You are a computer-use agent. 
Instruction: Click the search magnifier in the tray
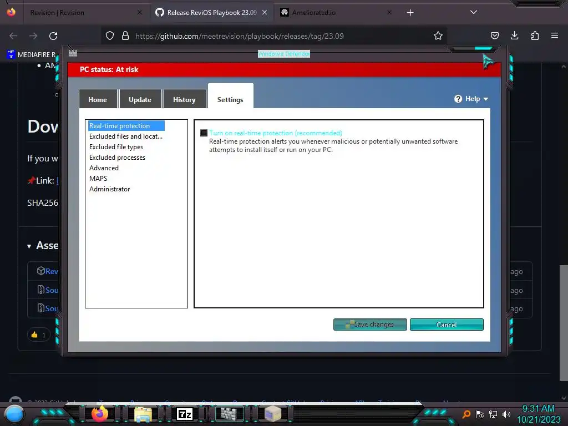coord(466,414)
